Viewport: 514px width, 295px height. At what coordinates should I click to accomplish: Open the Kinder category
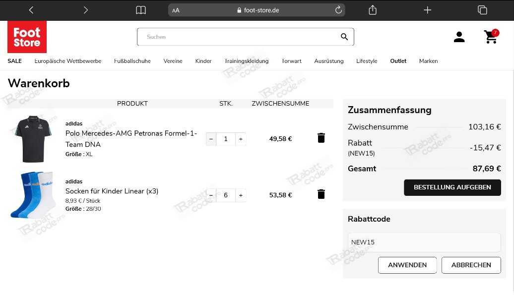pos(203,61)
